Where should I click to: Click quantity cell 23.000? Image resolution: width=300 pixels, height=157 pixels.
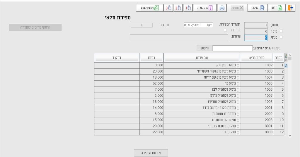click(151, 71)
